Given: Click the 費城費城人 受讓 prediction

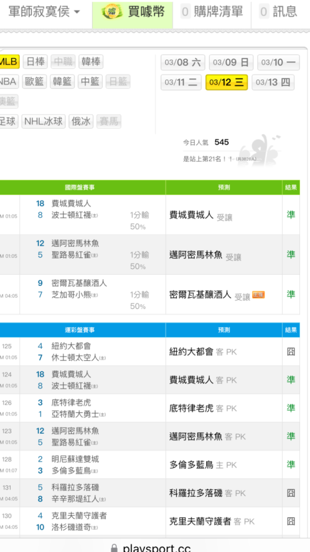Looking at the screenshot, I should coord(201,215).
